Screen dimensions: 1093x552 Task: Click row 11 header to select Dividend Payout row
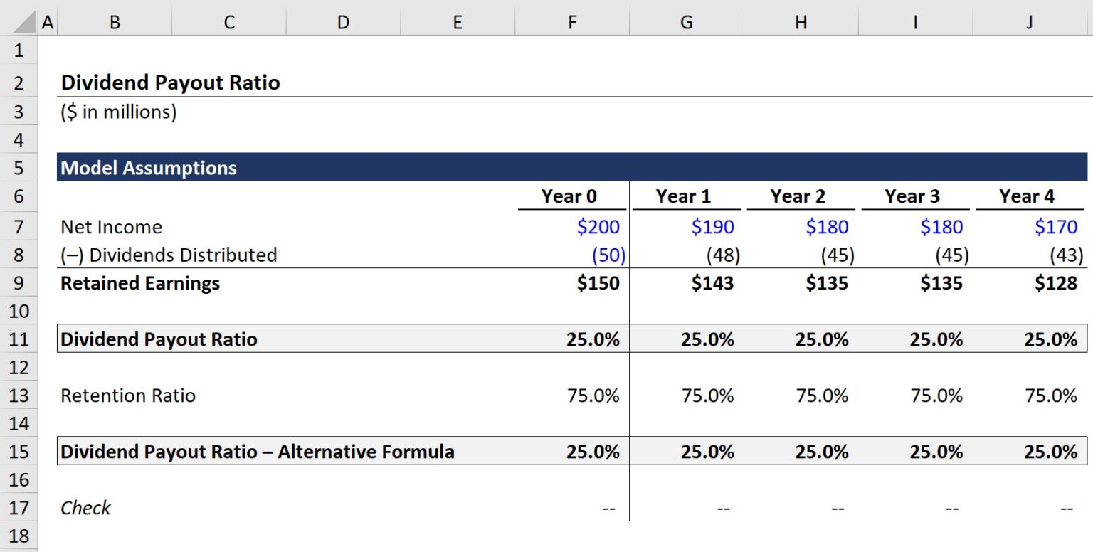[x=19, y=339]
